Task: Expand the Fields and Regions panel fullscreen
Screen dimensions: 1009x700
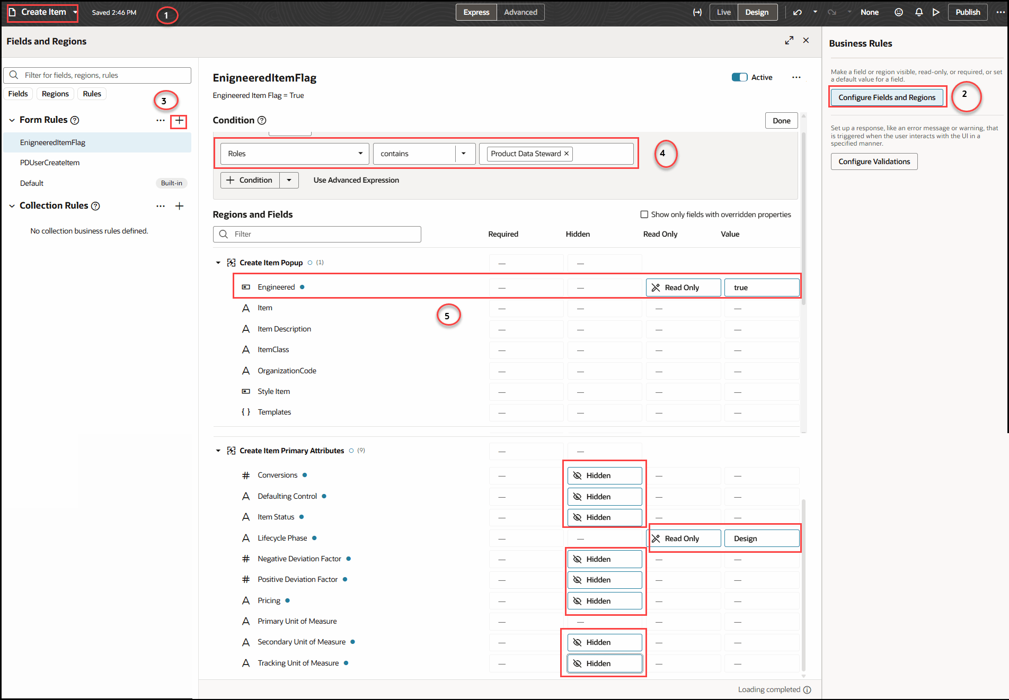Action: pos(789,40)
